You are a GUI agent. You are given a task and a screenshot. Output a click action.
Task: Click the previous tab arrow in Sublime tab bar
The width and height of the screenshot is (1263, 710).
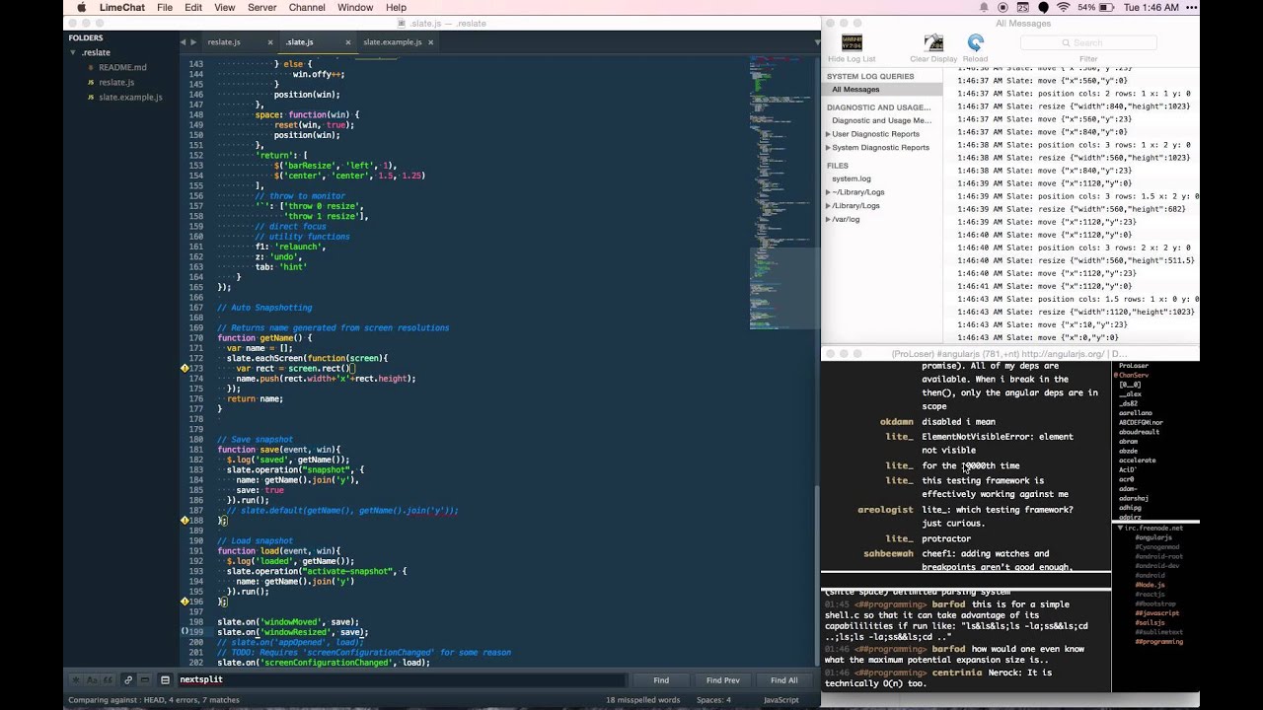pyautogui.click(x=184, y=42)
